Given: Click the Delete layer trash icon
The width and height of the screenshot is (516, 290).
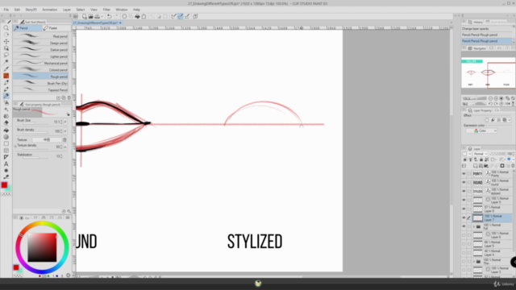Looking at the screenshot, I should (x=513, y=166).
